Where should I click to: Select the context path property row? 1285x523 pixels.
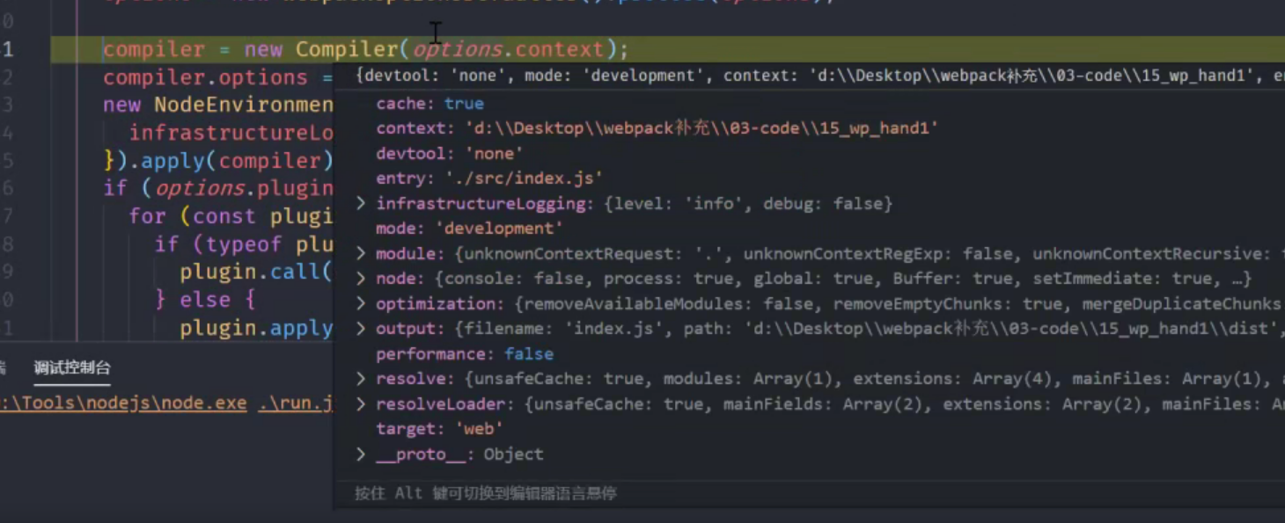656,128
